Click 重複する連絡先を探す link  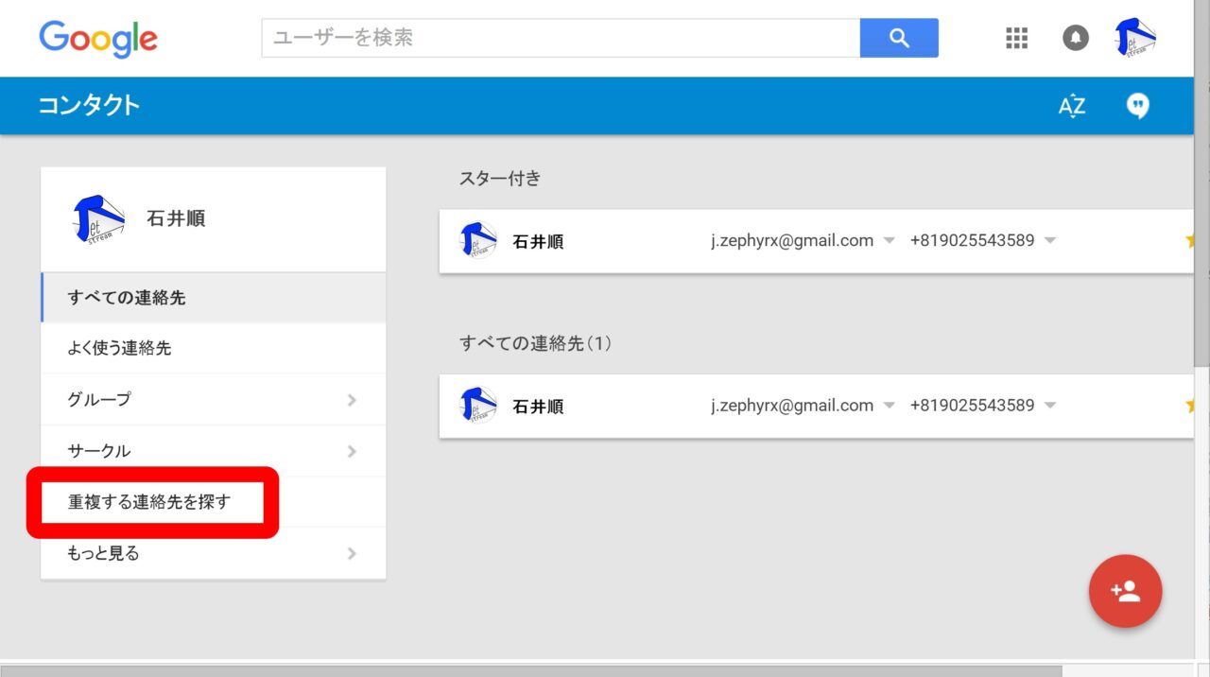tap(149, 502)
